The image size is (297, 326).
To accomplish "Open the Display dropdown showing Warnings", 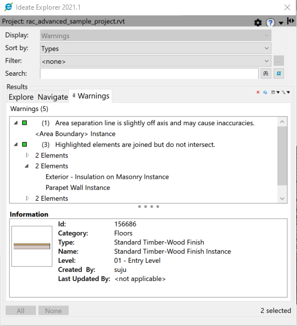I will pos(155,35).
